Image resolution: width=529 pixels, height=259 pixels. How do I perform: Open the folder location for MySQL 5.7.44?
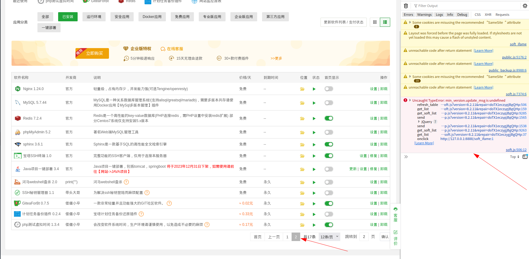tap(302, 103)
